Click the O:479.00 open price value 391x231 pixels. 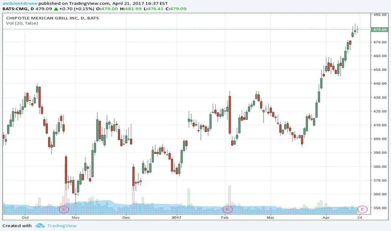click(x=107, y=9)
